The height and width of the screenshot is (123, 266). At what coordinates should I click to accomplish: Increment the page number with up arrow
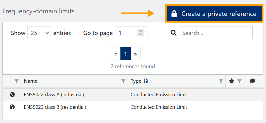(141, 31)
